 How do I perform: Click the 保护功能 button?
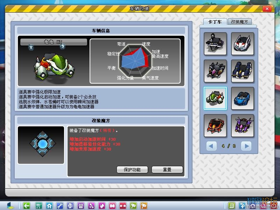pyautogui.click(x=132, y=169)
